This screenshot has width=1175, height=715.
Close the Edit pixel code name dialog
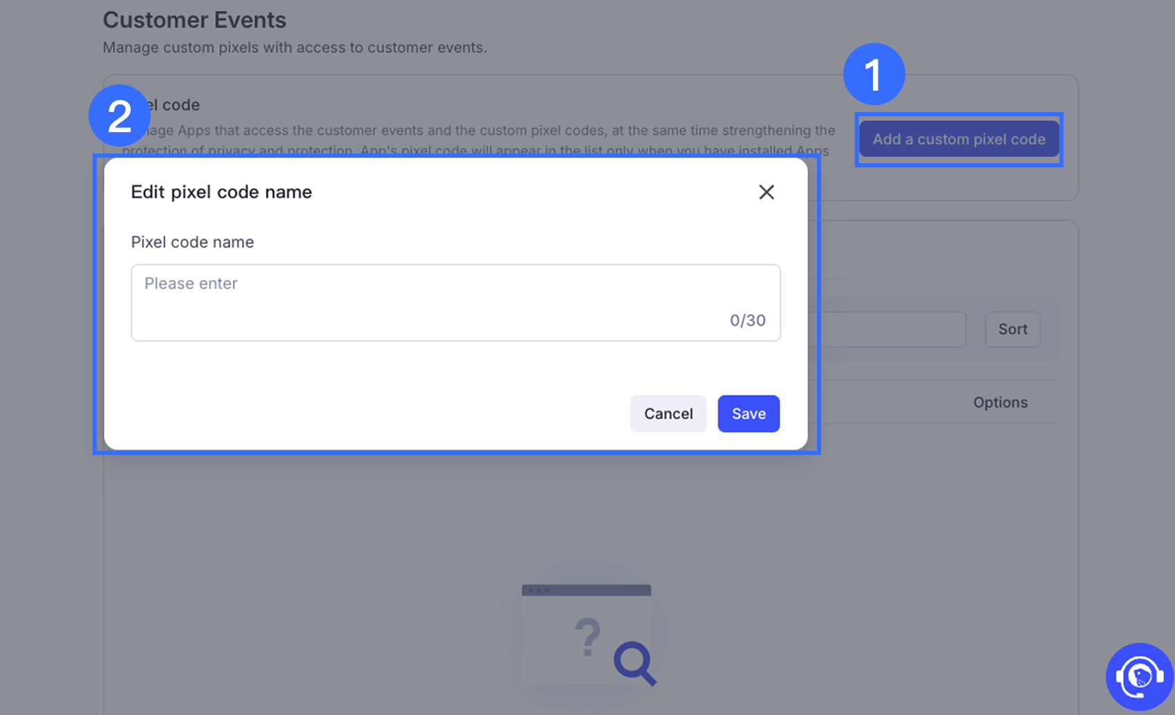[766, 192]
